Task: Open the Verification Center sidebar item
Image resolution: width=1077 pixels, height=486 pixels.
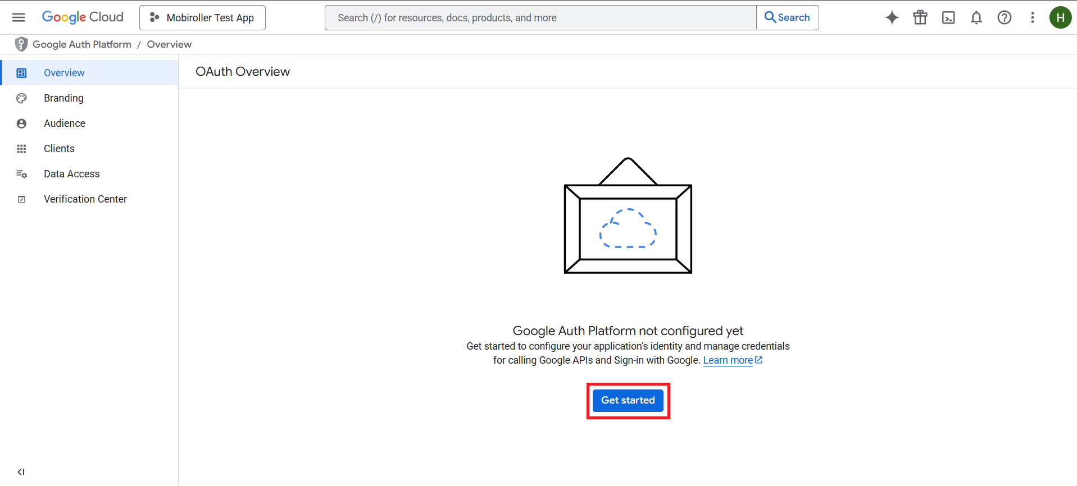Action: click(89, 199)
